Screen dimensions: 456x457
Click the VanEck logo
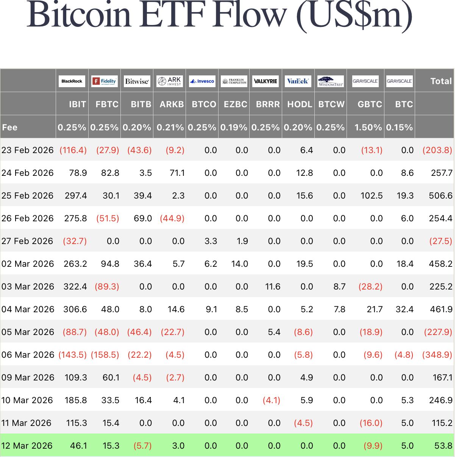tap(298, 81)
